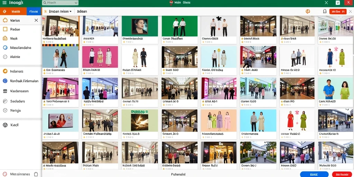Toggle the Radae square checkbox
Screen dimensions: 354x177
click(x=5, y=29)
